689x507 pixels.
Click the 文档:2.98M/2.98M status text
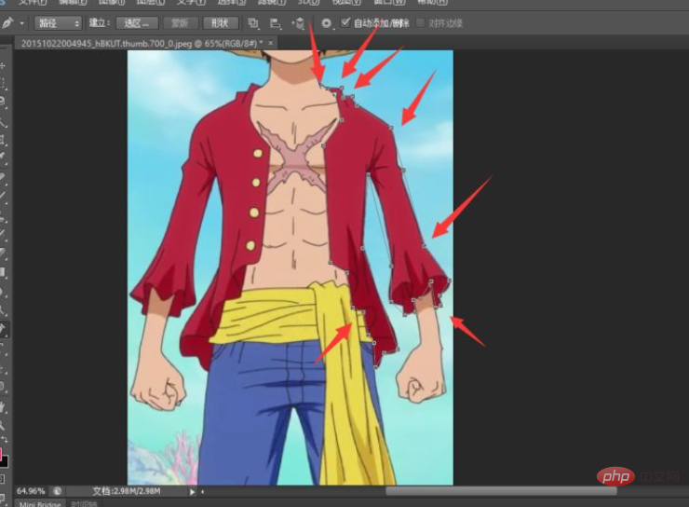[x=127, y=491]
